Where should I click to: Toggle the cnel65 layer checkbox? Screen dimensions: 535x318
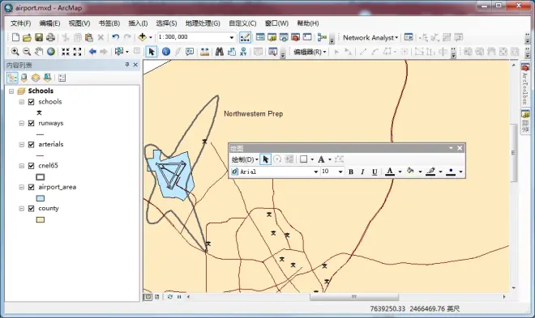coord(32,166)
